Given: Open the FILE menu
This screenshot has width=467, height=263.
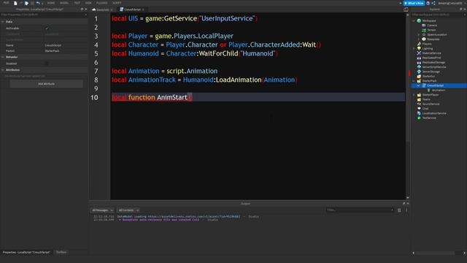Looking at the screenshot, I should pos(6,3).
